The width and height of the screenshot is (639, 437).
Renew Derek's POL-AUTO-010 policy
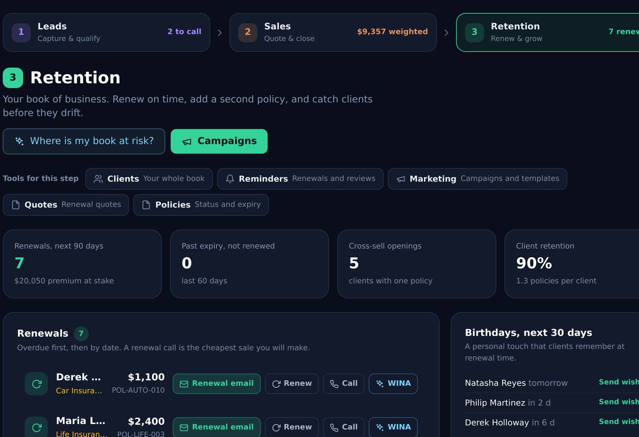point(292,384)
